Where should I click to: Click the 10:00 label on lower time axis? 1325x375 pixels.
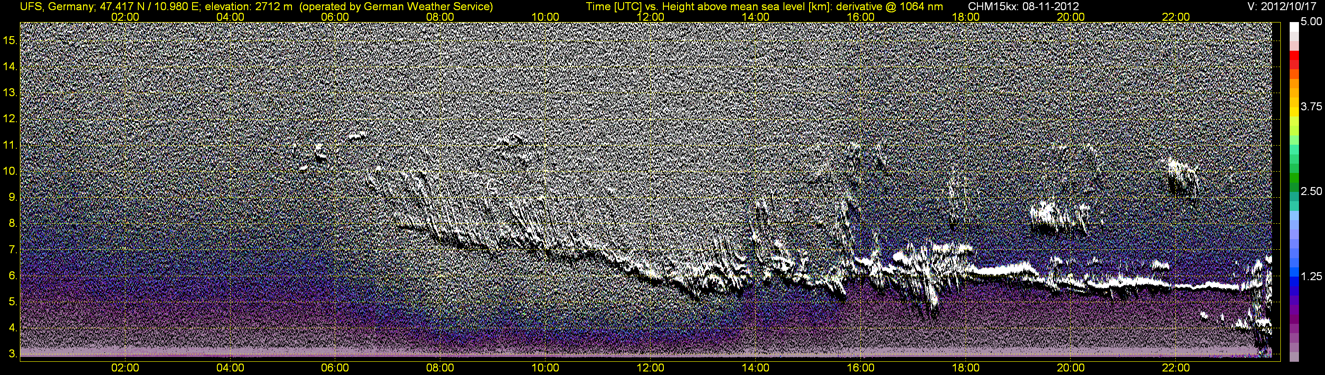click(545, 368)
